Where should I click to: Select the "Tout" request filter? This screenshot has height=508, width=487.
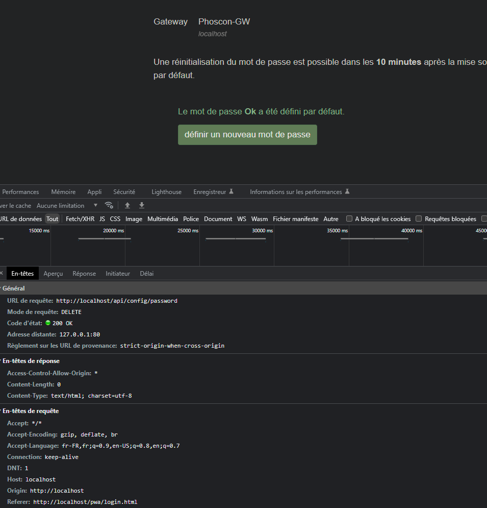pos(52,219)
